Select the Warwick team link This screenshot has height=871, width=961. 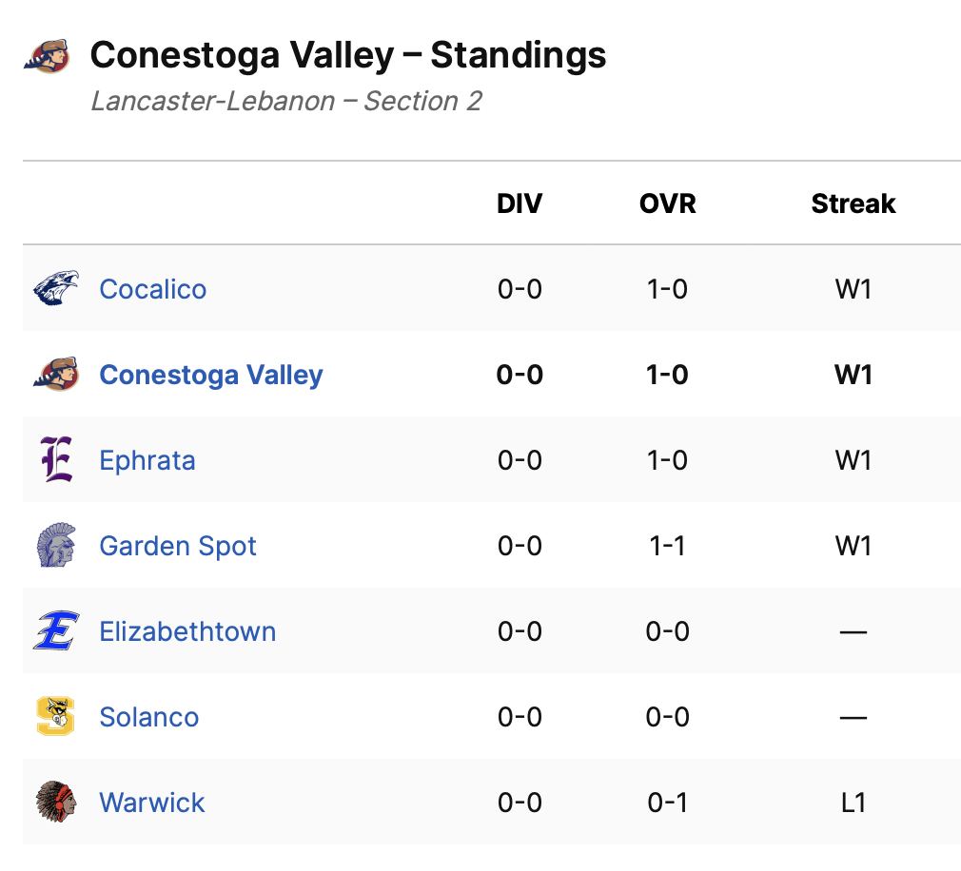click(152, 803)
